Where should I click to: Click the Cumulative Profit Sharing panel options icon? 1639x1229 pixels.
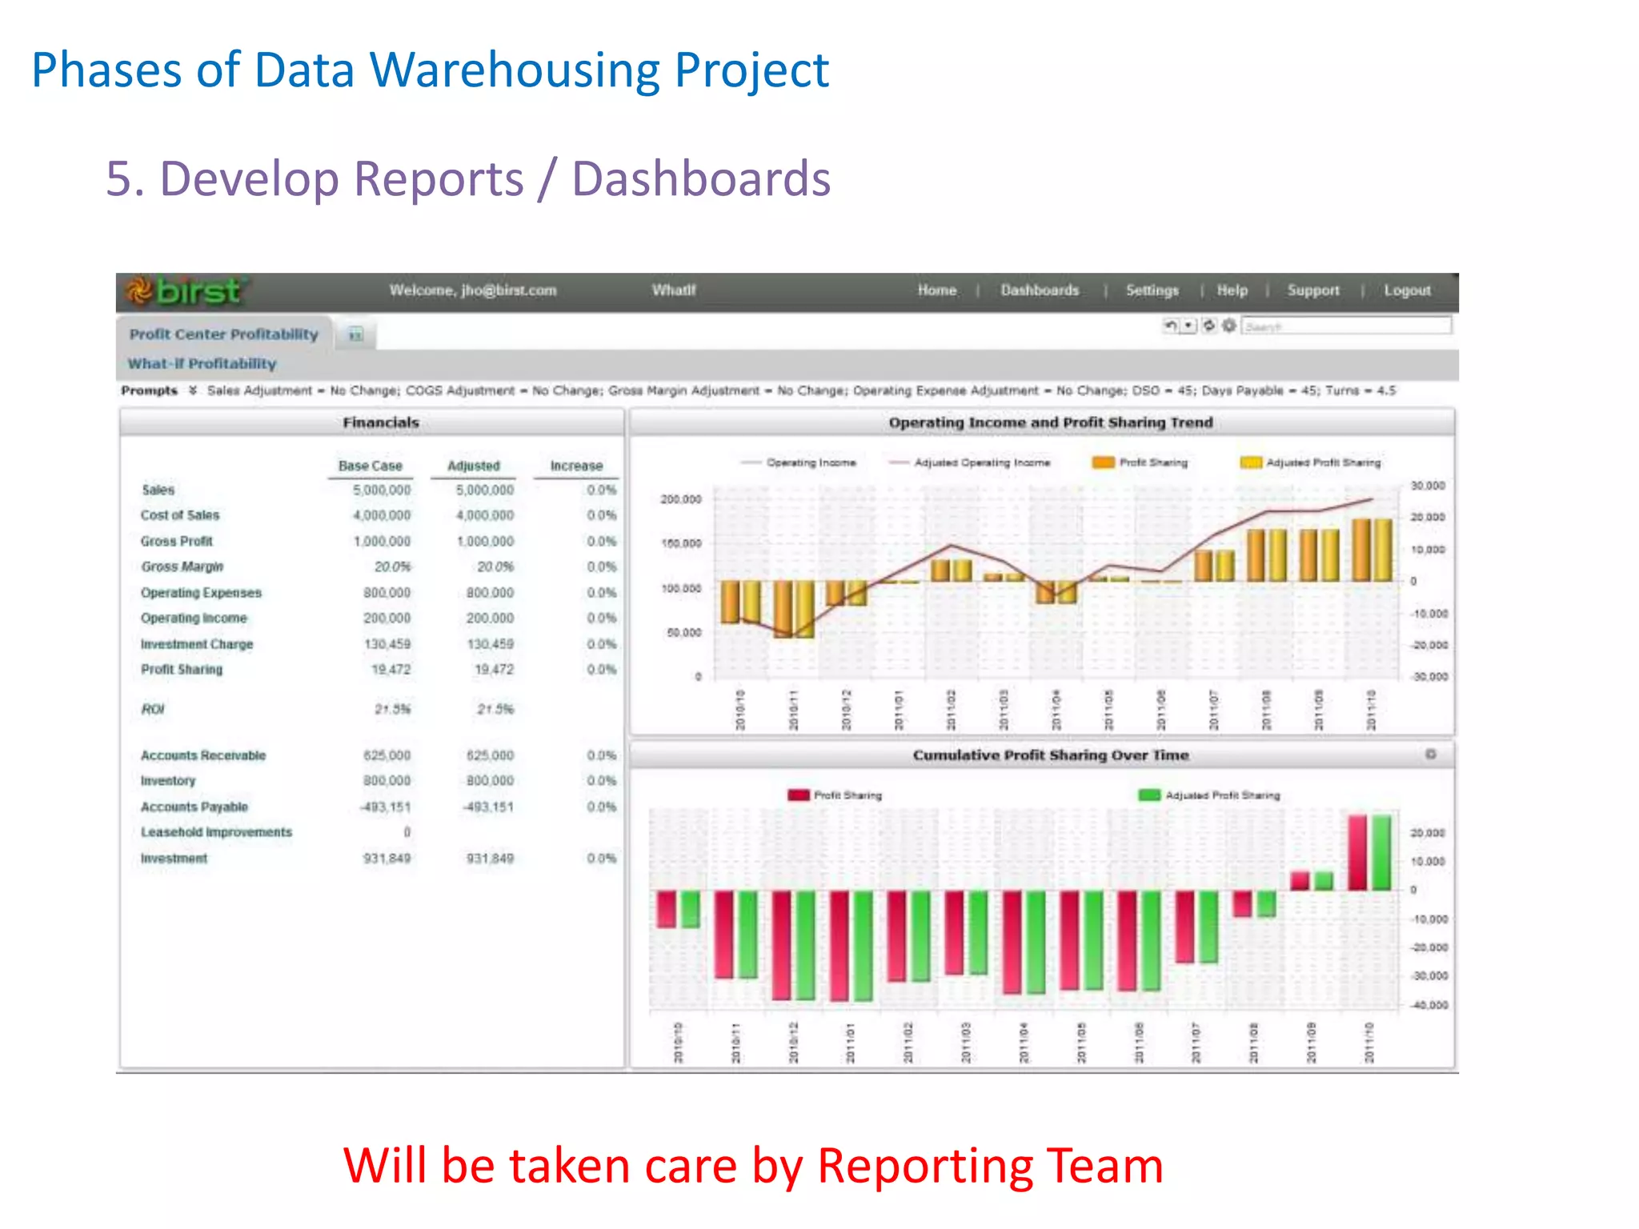tap(1430, 755)
